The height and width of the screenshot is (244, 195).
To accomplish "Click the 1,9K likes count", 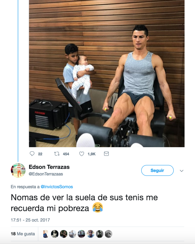I will coord(92,154).
